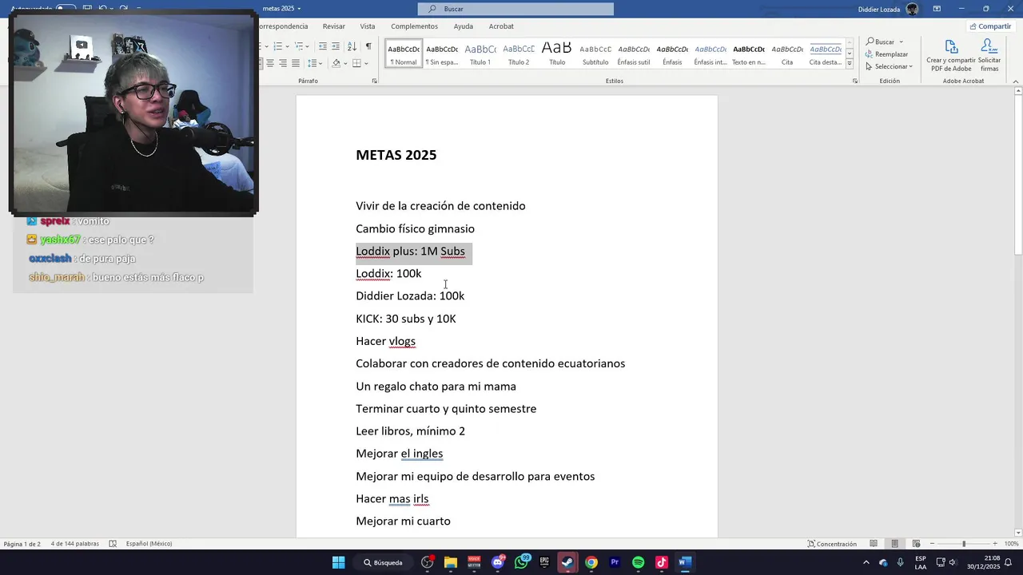This screenshot has height=575, width=1023.
Task: Toggle center text alignment
Action: [270, 63]
